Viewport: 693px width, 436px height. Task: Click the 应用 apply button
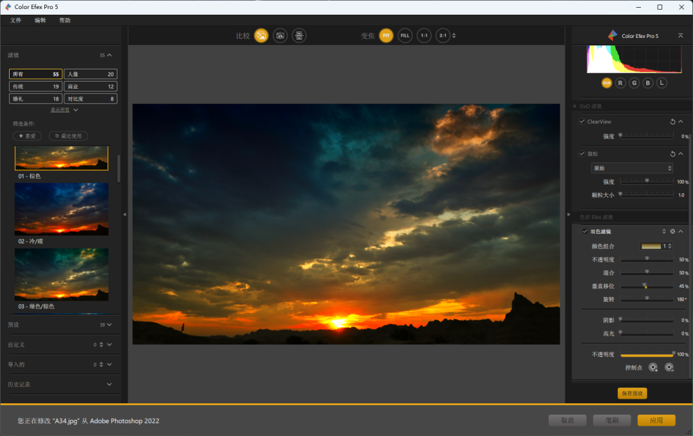point(656,421)
